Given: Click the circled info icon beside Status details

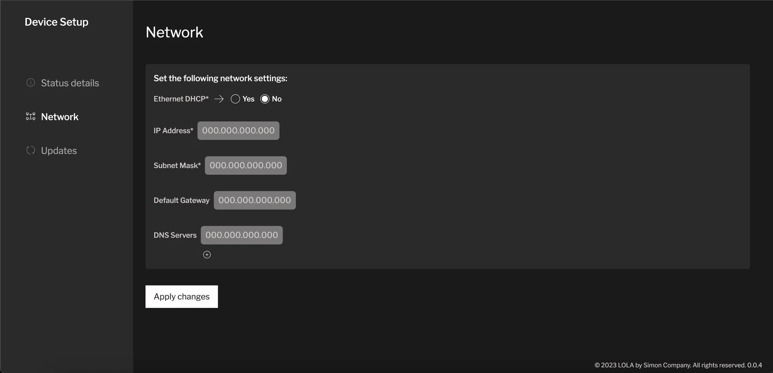Looking at the screenshot, I should (x=30, y=83).
